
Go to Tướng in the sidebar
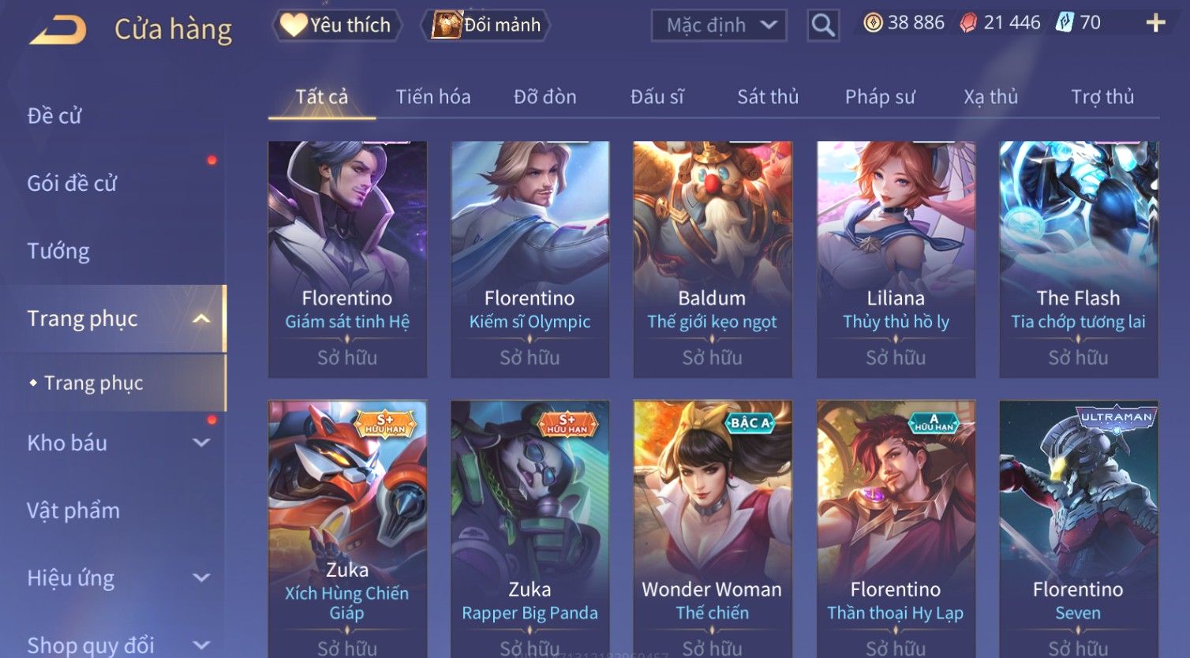[x=58, y=251]
